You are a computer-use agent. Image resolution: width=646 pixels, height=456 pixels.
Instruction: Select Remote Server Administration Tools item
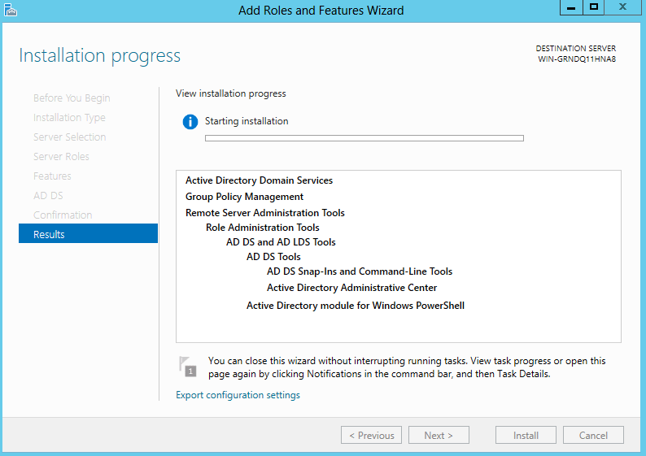(264, 213)
